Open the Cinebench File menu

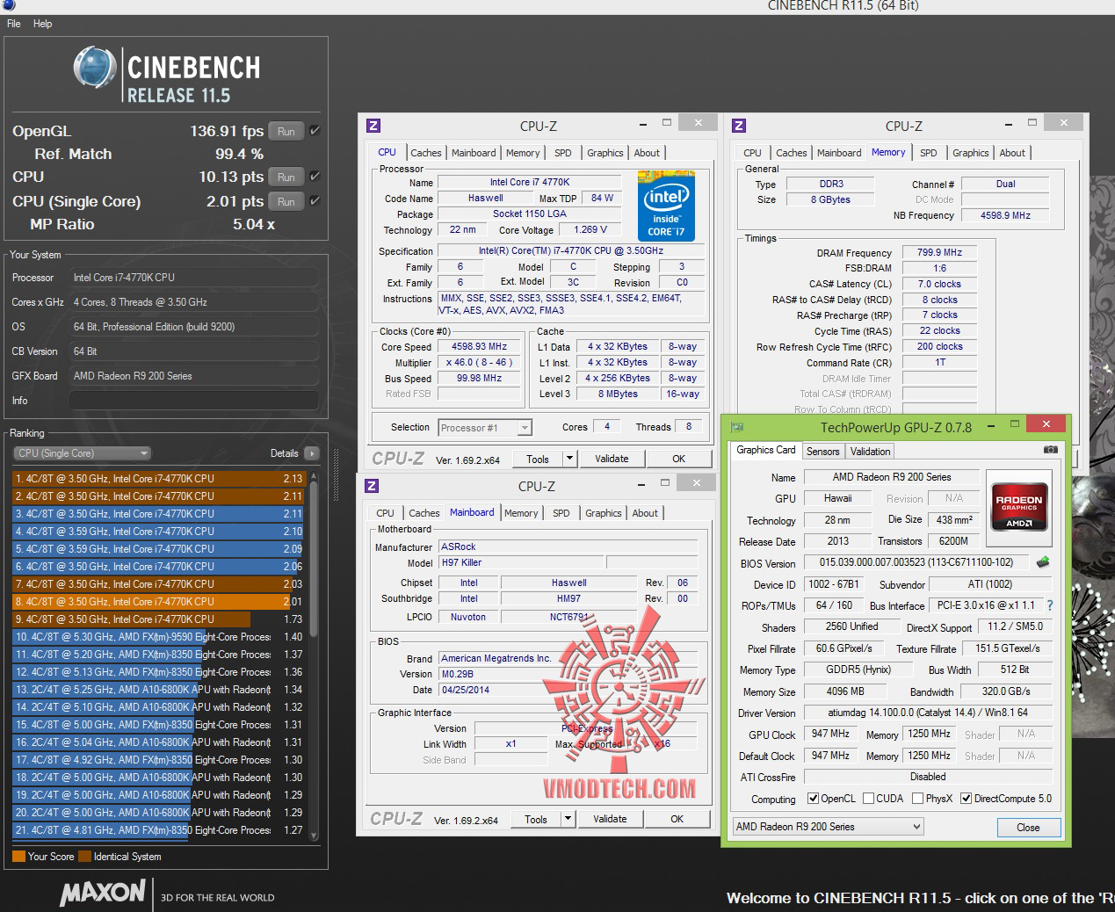pos(14,24)
